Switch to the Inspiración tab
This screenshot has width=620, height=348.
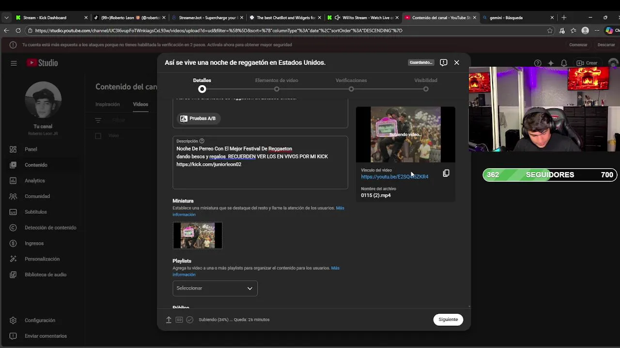108,104
